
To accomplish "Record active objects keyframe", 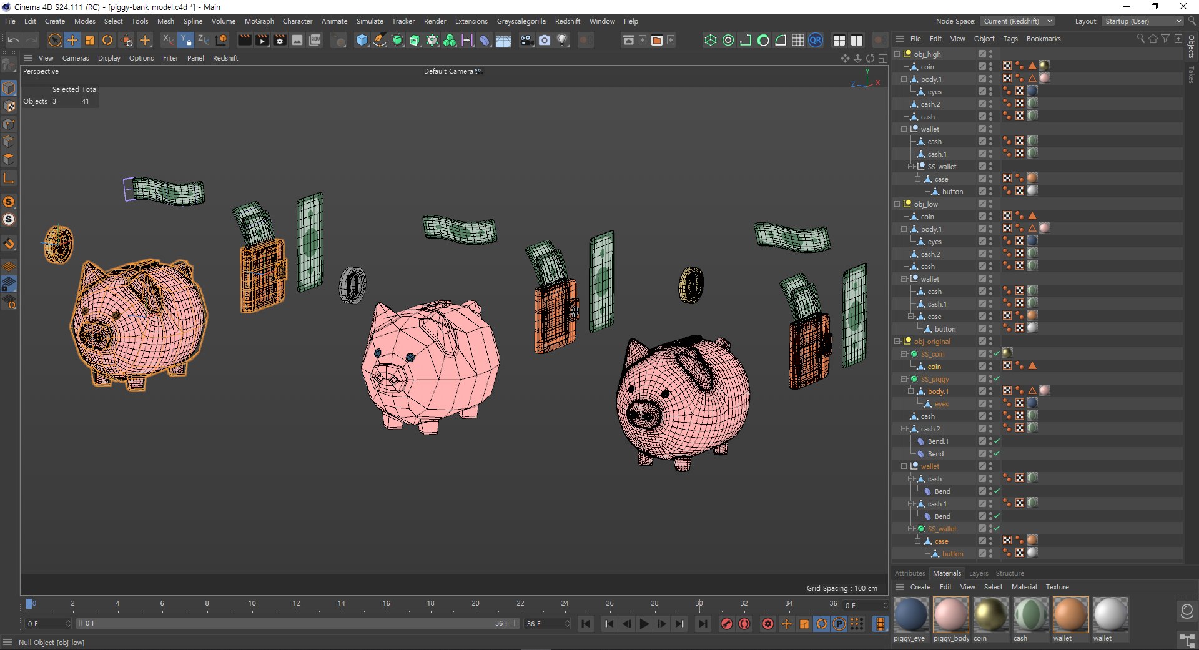I will (x=727, y=624).
